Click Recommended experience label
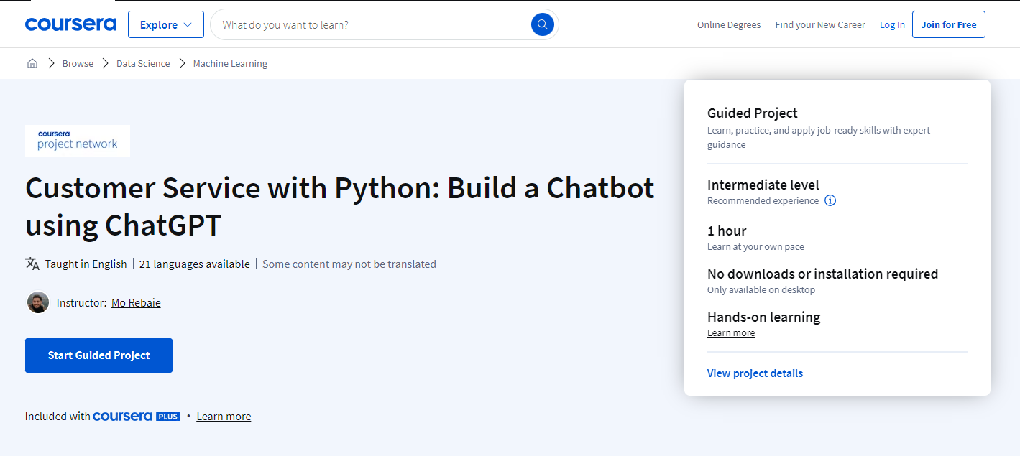The width and height of the screenshot is (1020, 456). [x=763, y=200]
